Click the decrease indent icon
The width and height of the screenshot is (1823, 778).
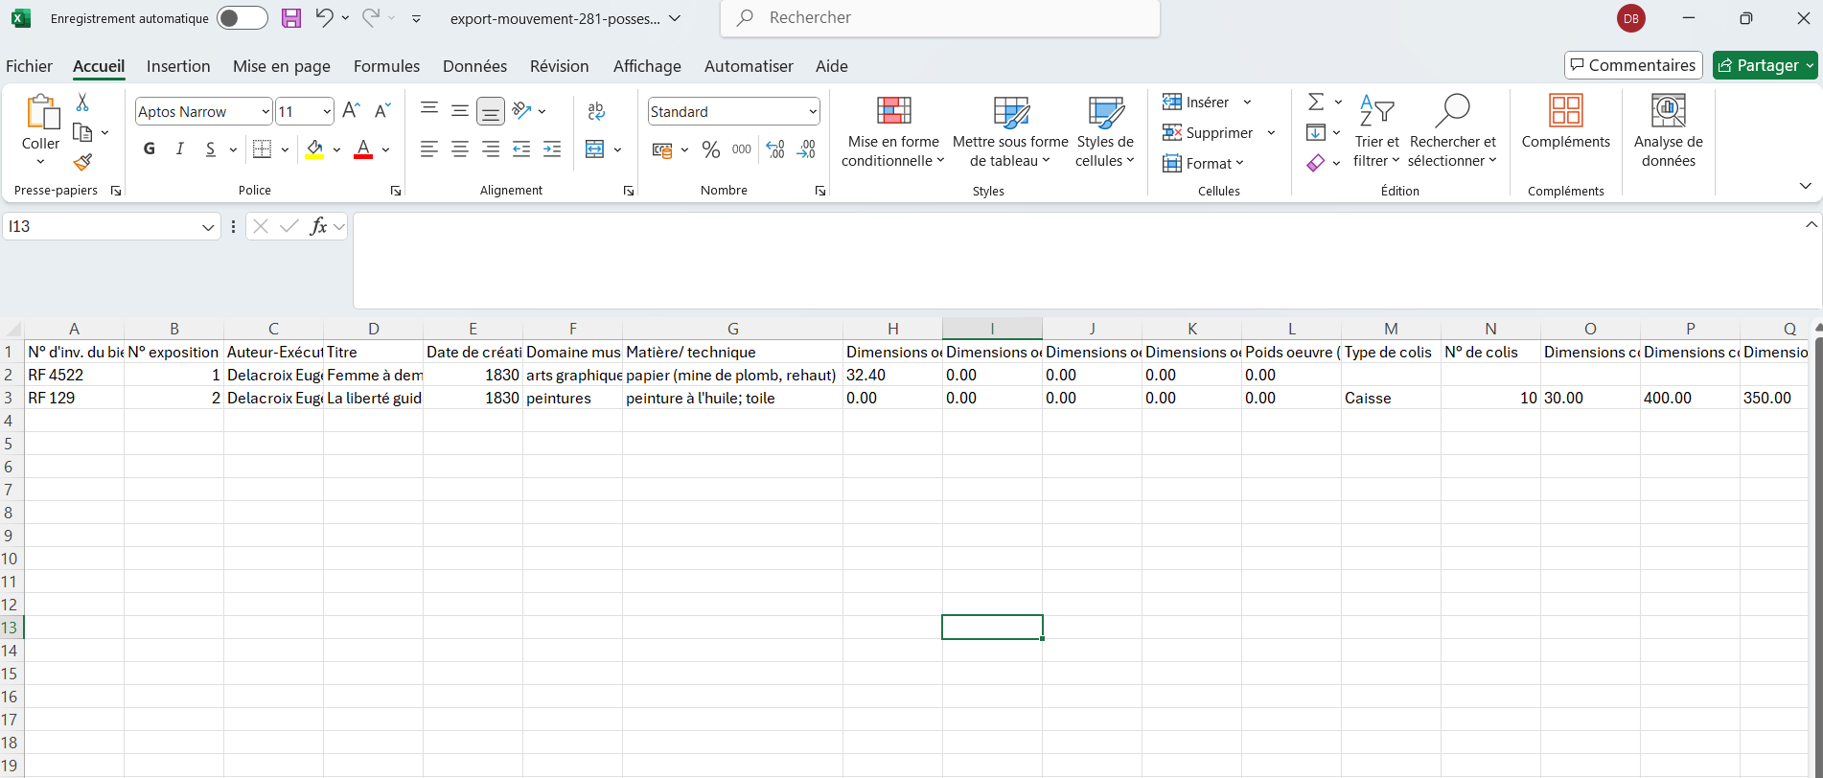[x=521, y=149]
